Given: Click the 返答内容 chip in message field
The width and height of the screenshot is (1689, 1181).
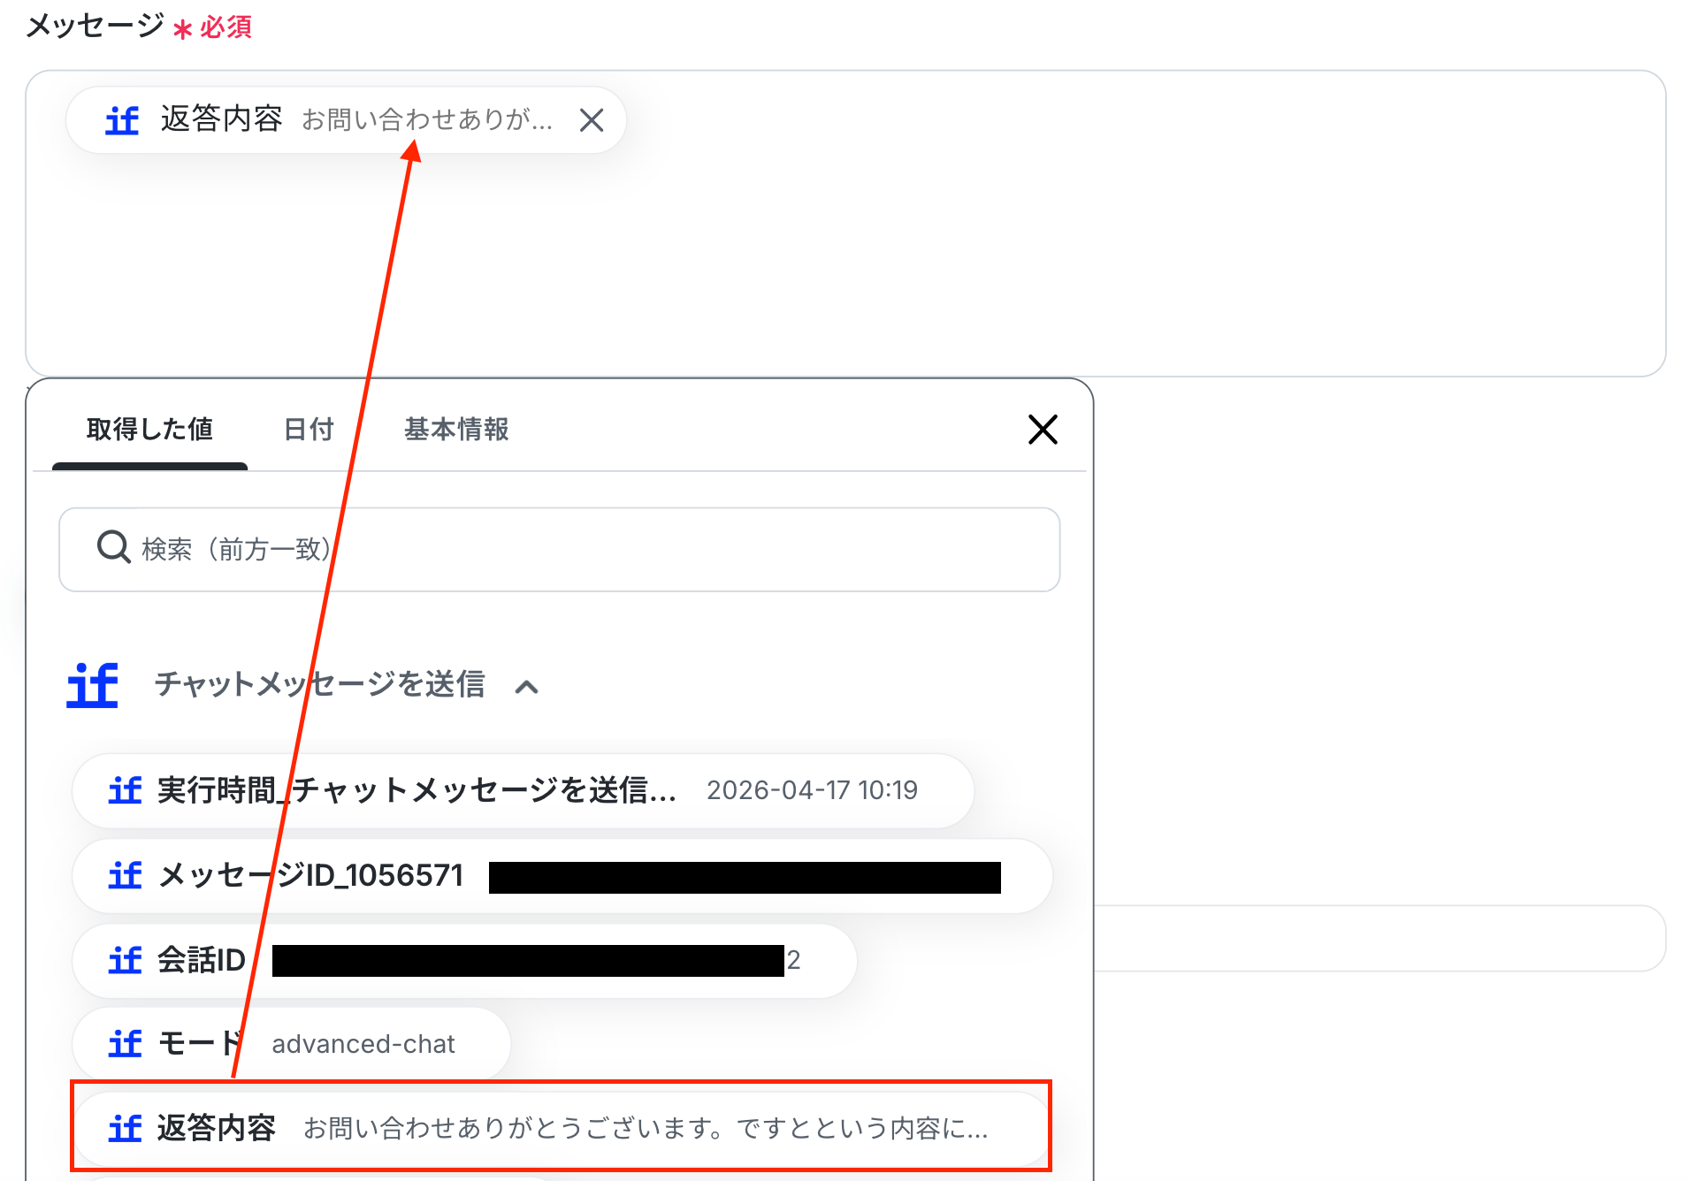Looking at the screenshot, I should (346, 120).
